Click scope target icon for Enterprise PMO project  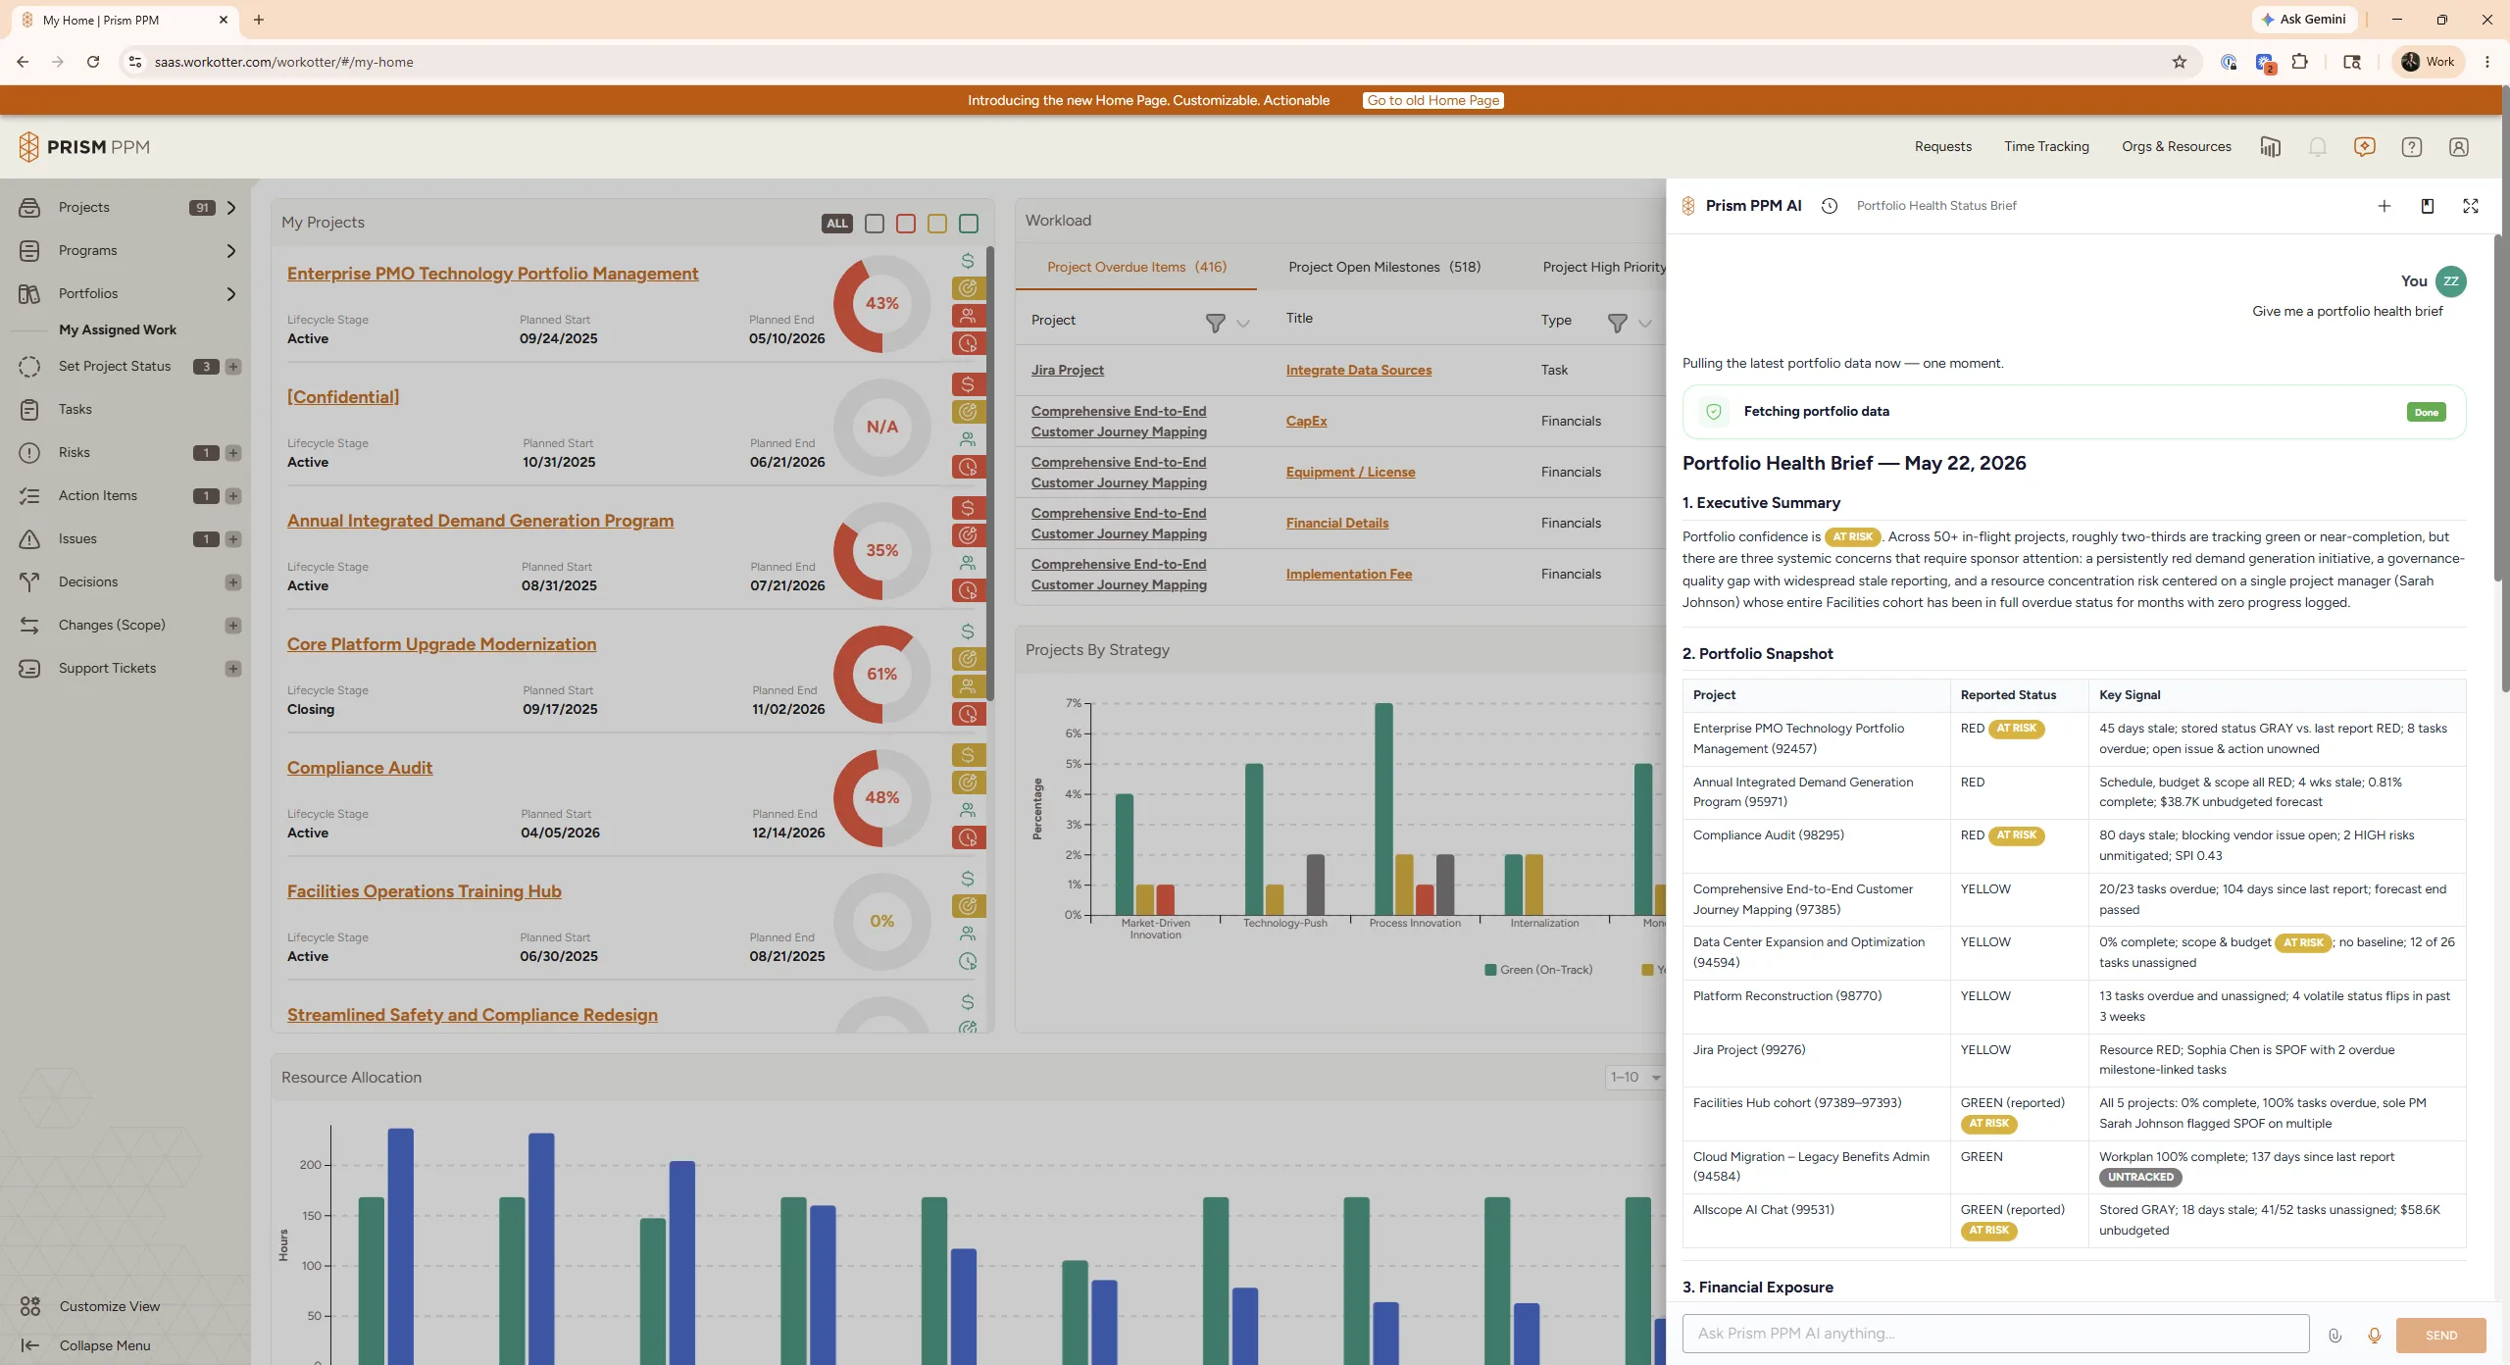tap(968, 288)
